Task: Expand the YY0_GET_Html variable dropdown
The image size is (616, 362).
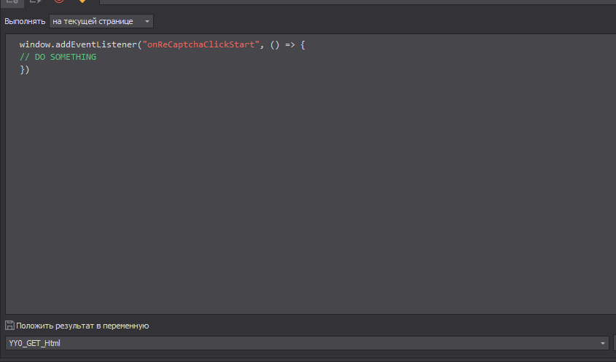Action: point(602,343)
